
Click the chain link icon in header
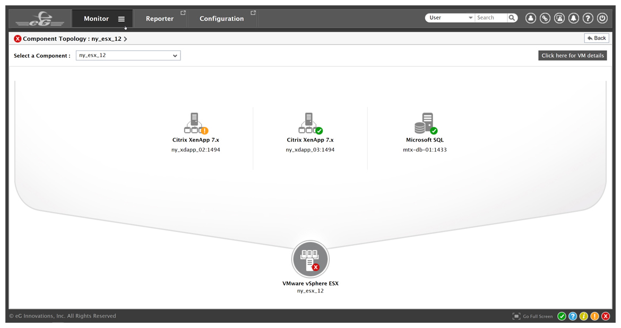[545, 18]
